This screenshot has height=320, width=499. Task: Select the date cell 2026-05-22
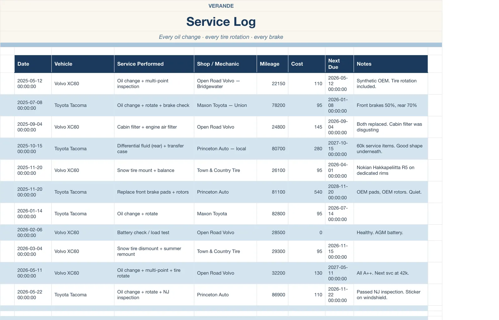tap(33, 295)
